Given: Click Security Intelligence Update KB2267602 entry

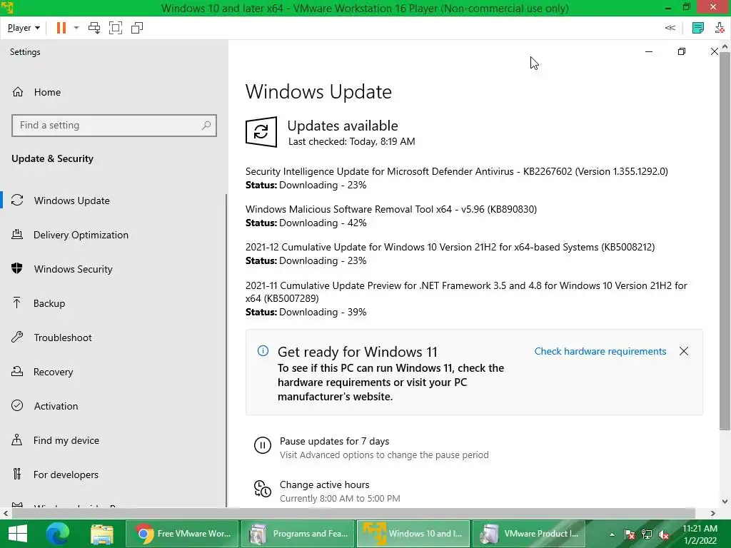Looking at the screenshot, I should coord(456,171).
